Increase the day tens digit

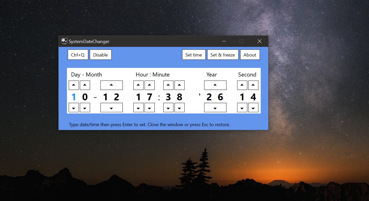point(74,85)
